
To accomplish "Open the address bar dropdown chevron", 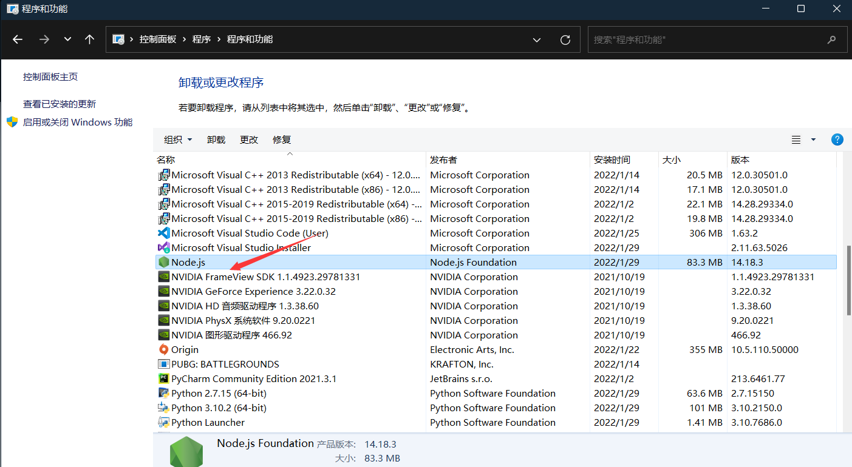I will pyautogui.click(x=536, y=39).
